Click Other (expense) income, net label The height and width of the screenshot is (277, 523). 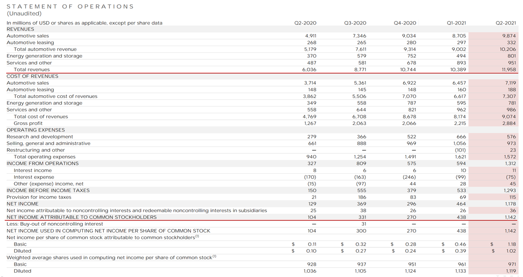tap(49, 184)
